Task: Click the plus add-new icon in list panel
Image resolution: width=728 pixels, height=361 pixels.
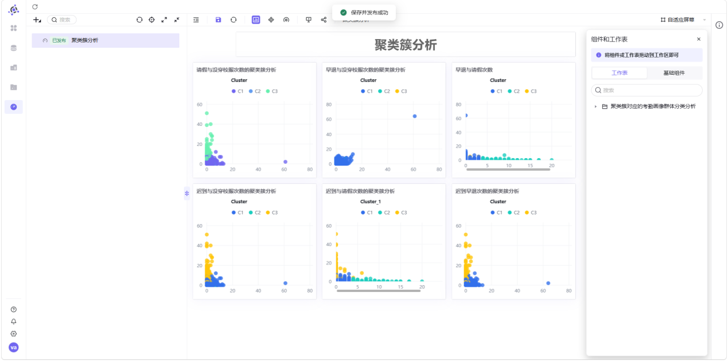Action: point(37,20)
